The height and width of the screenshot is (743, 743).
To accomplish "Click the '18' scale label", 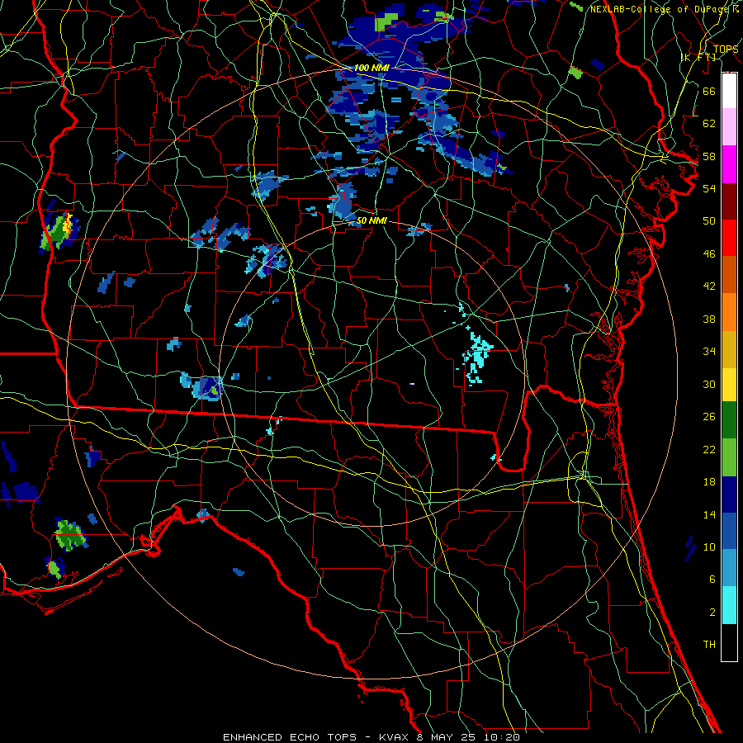I will [x=709, y=482].
